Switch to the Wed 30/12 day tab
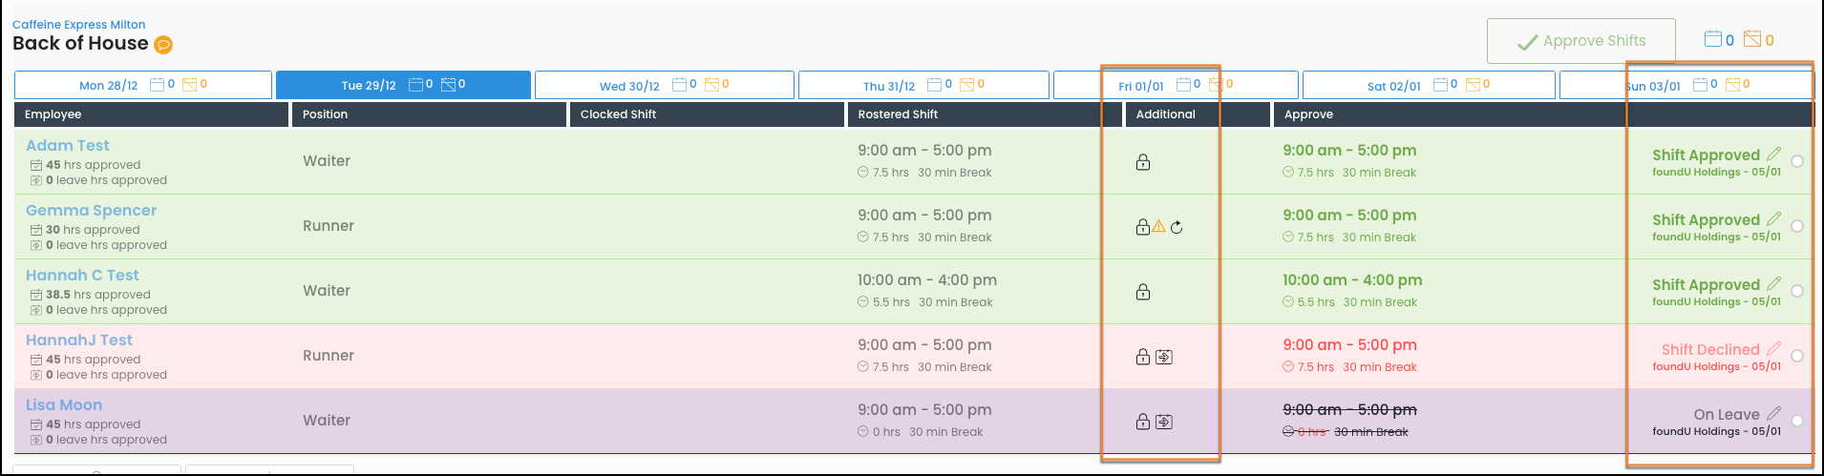1824x476 pixels. tap(629, 86)
